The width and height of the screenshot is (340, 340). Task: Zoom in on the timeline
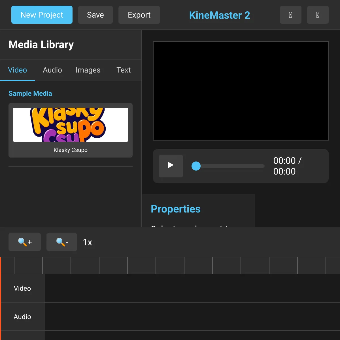pos(25,242)
